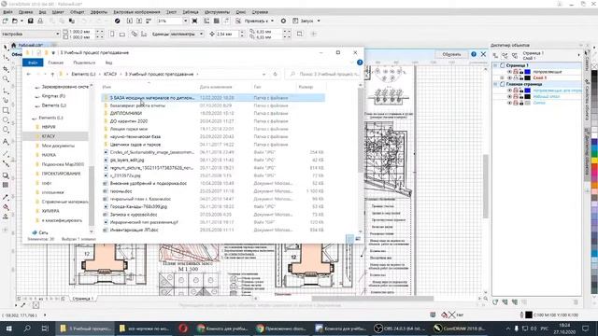Image resolution: width=598 pixels, height=336 pixels.
Task: Click the Print icon in CorelDRAW toolbar
Action: (x=40, y=21)
